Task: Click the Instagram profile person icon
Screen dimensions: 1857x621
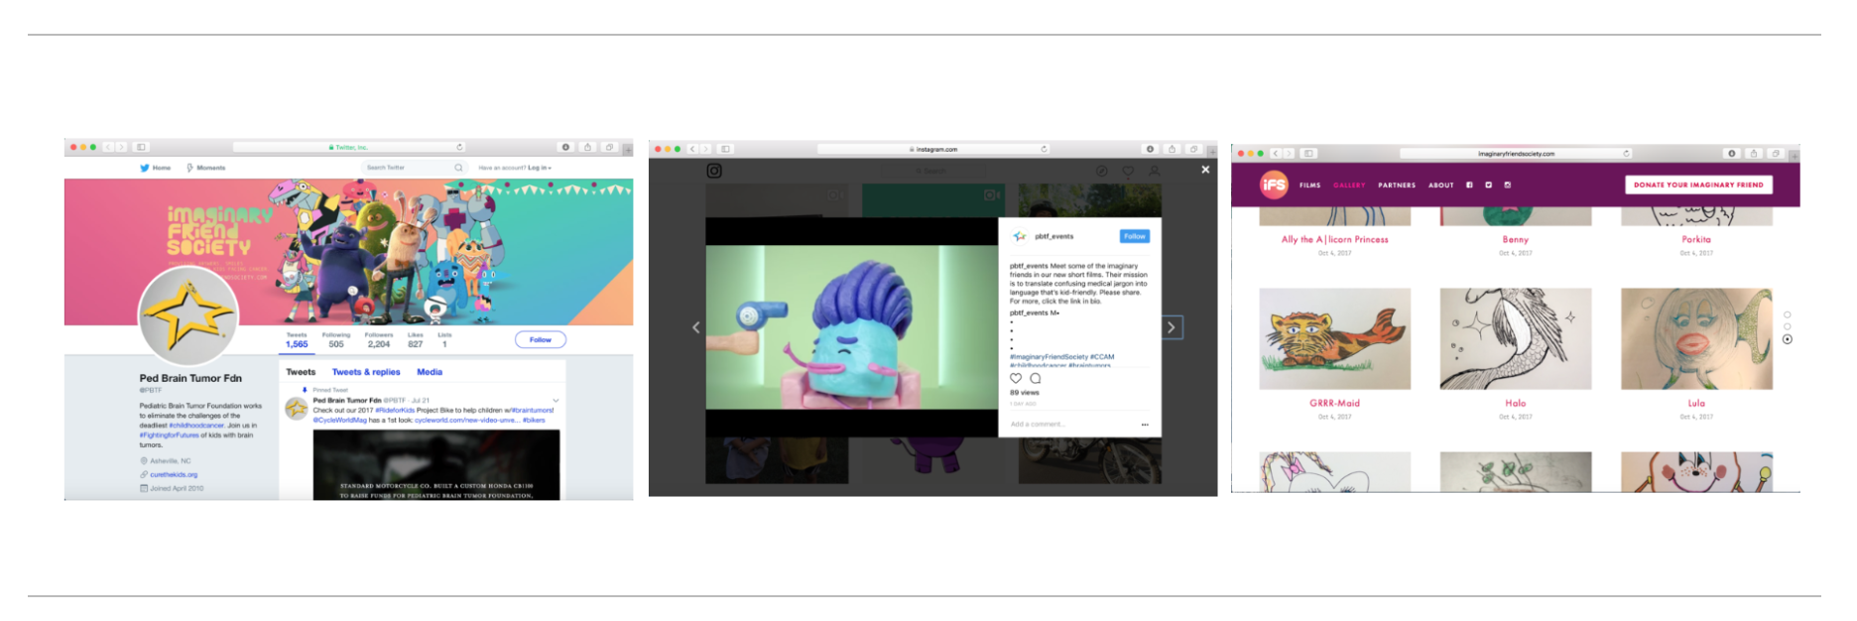Action: (1154, 171)
